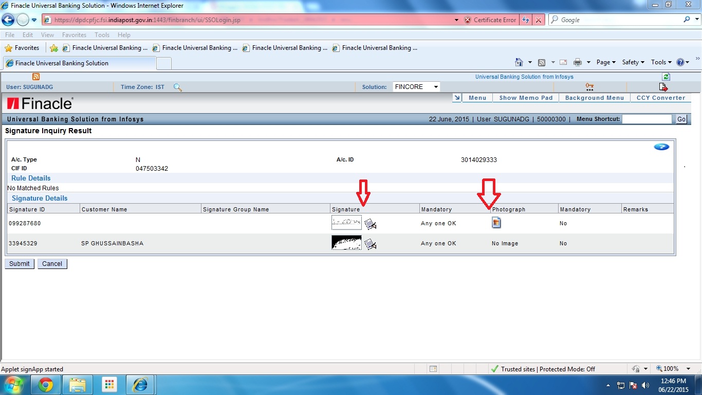Expand the zoom level dropdown arrow
The image size is (702, 395).
point(689,369)
